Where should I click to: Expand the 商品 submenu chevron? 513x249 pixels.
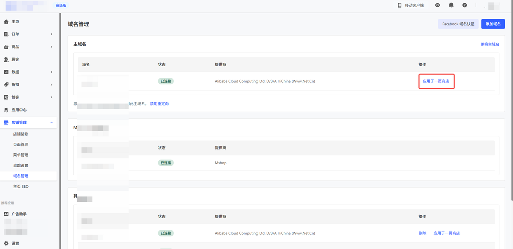52,47
